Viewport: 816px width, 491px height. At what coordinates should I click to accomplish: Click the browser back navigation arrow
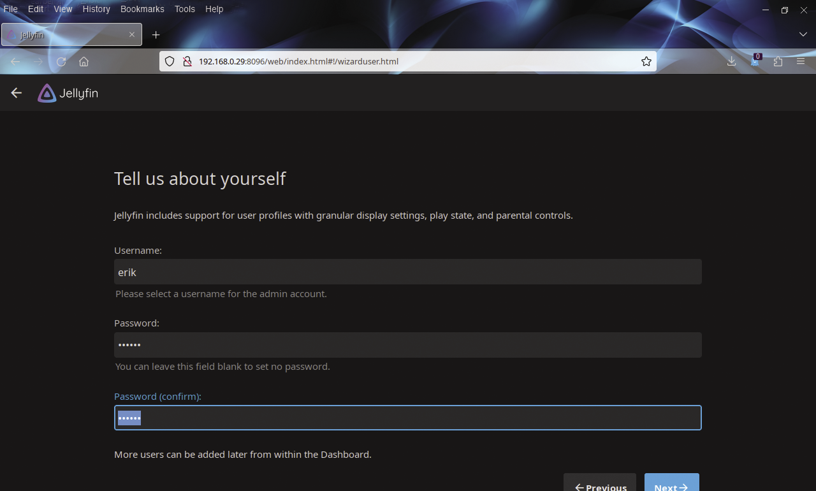15,61
